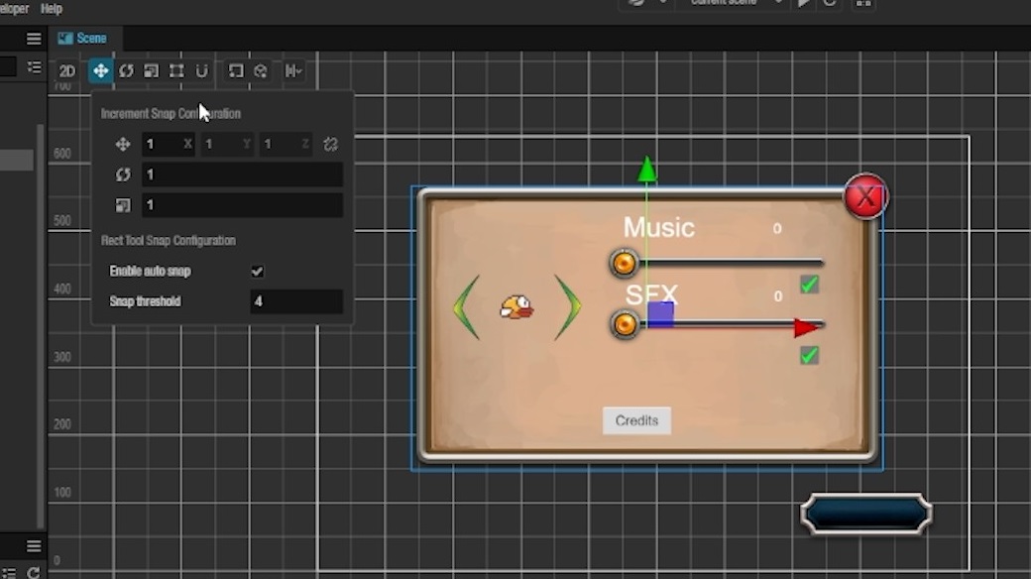Select the Scale gizmo tool
This screenshot has height=579, width=1031.
(151, 71)
